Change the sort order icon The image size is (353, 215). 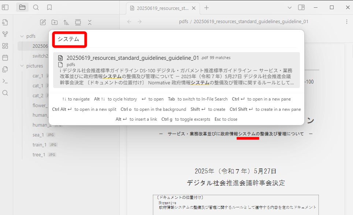point(66,22)
